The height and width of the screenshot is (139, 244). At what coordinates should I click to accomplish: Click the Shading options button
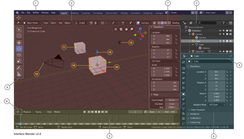(x=176, y=23)
